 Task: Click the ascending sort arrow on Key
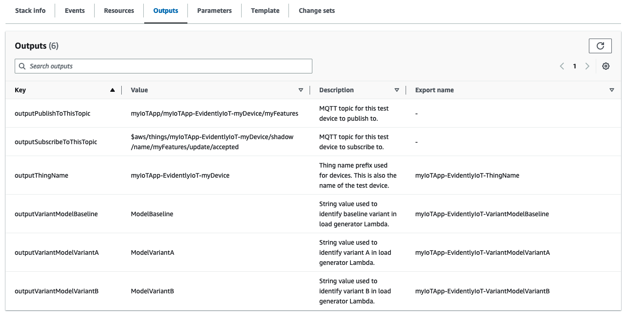[113, 90]
